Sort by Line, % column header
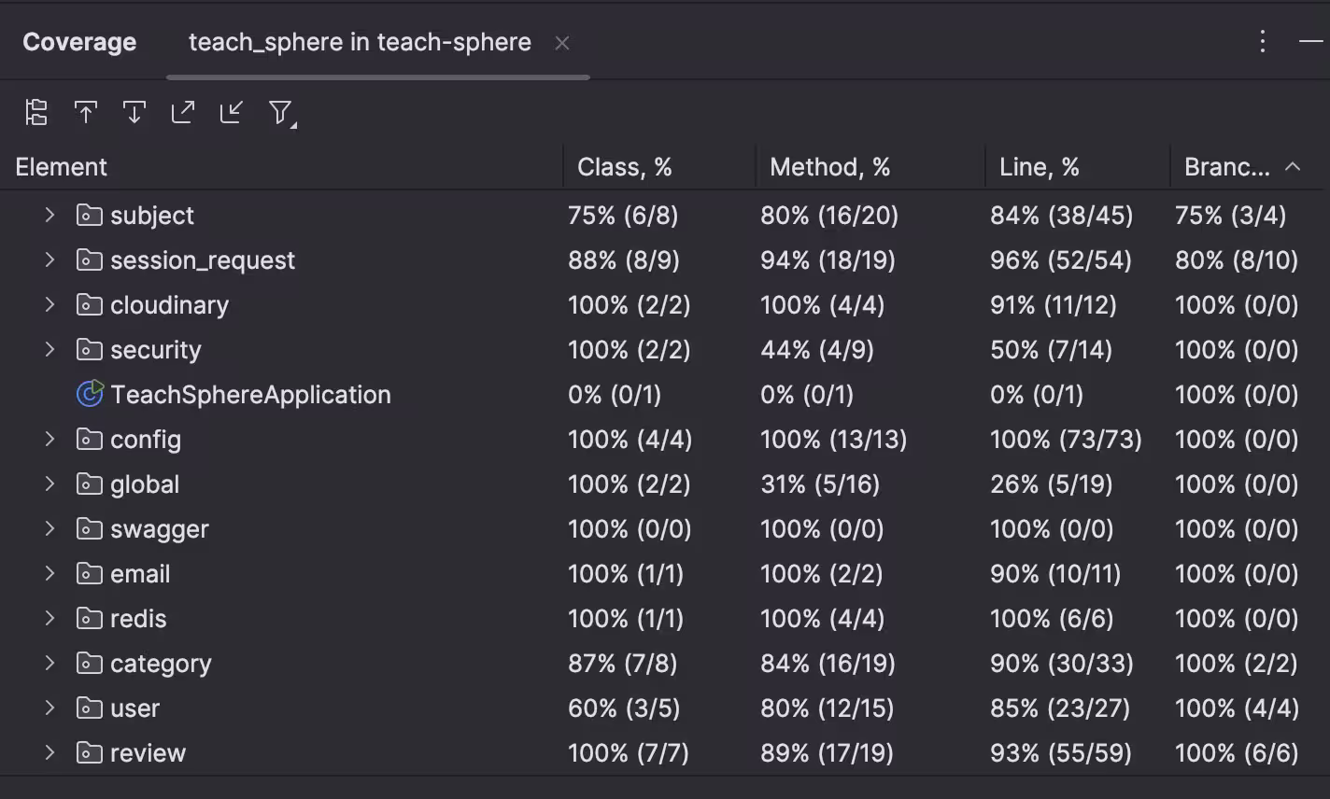This screenshot has width=1330, height=799. tap(1039, 167)
